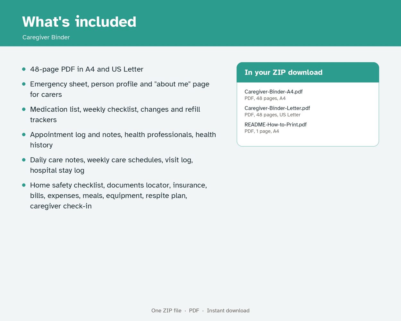Click the Medication list, weekly checklist text
The width and height of the screenshot is (401, 321).
pyautogui.click(x=115, y=115)
